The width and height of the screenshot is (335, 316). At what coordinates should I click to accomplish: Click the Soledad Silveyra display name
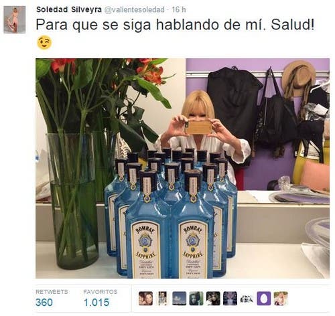click(69, 9)
